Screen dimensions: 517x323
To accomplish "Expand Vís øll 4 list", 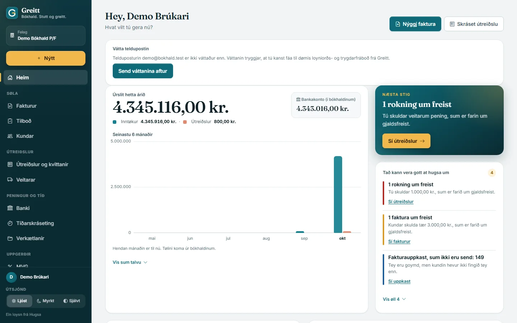I will (394, 299).
